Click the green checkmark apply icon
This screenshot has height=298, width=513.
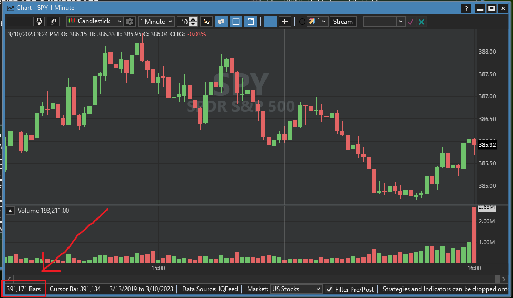pyautogui.click(x=411, y=22)
